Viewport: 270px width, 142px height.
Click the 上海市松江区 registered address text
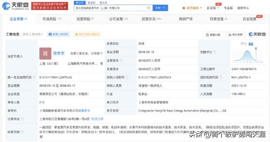64,119
